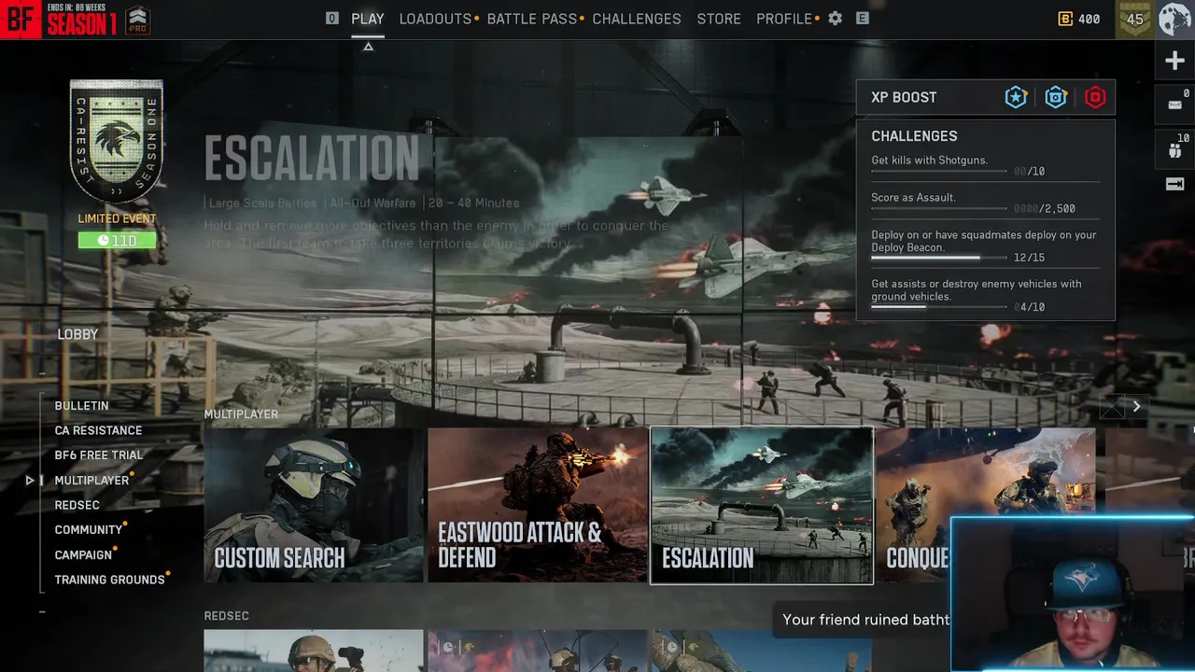Click the Deploy Beacon challenge progress bar
The image size is (1195, 672).
click(939, 258)
